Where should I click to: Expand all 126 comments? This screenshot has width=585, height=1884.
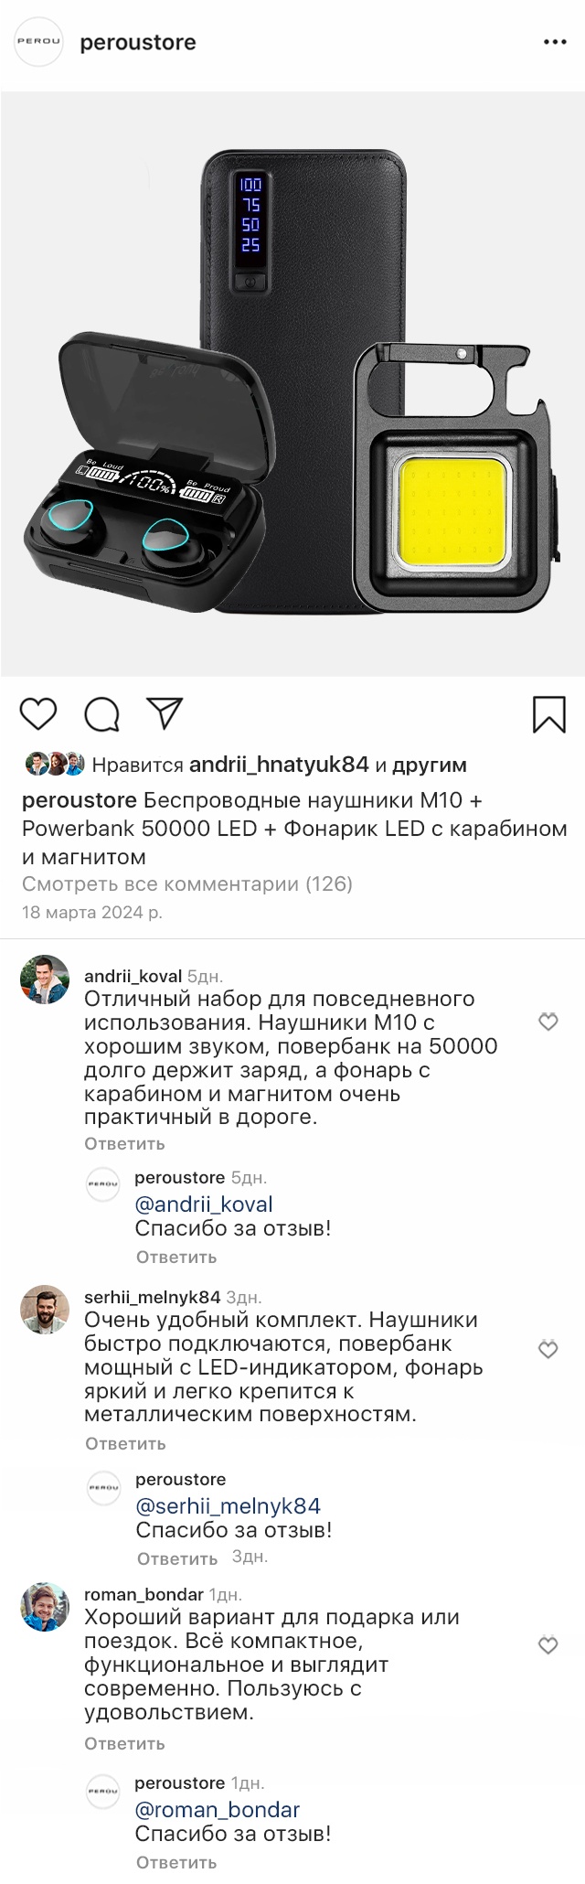pos(187,883)
